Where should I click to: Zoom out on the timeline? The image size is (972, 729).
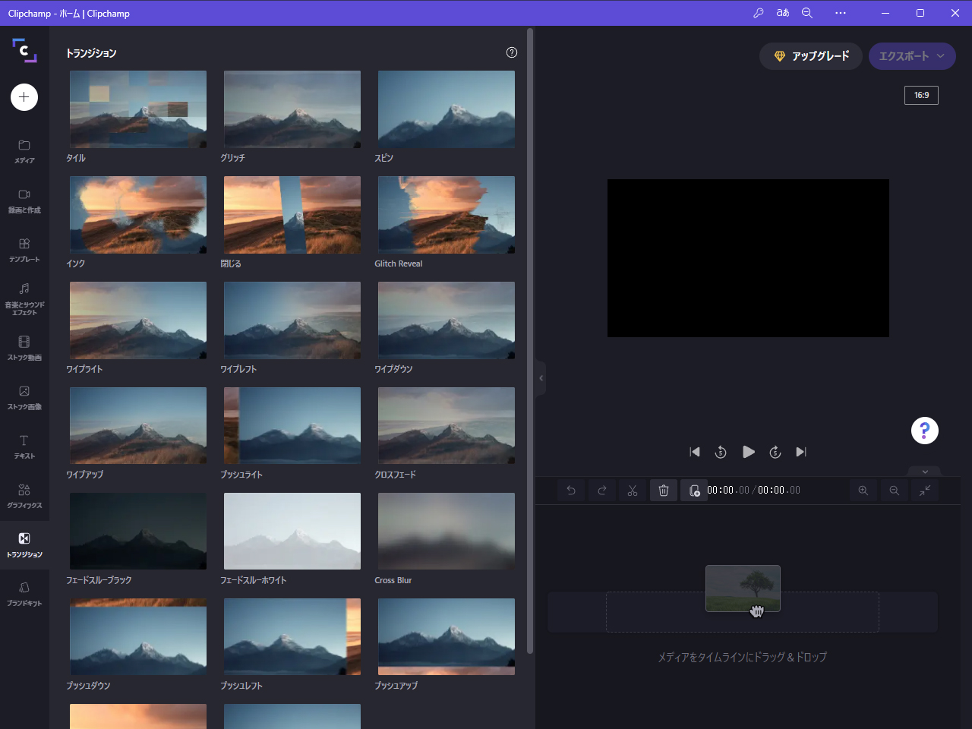895,491
